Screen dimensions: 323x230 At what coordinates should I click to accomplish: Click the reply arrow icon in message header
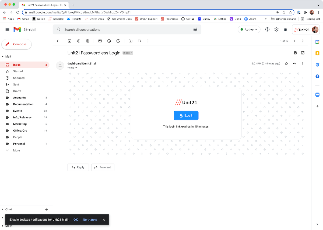point(295,63)
